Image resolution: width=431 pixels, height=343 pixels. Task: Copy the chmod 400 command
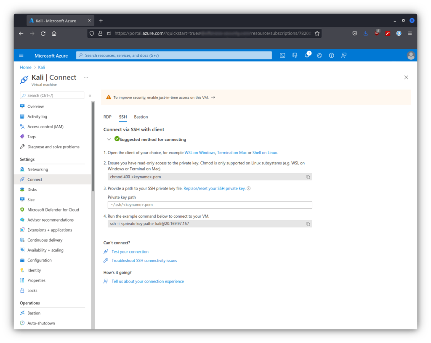(x=308, y=177)
